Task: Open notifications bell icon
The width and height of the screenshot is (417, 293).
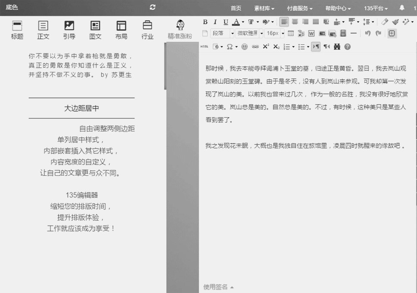Action: pos(402,8)
